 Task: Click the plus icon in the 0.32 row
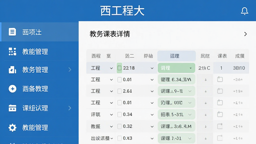click(206, 126)
